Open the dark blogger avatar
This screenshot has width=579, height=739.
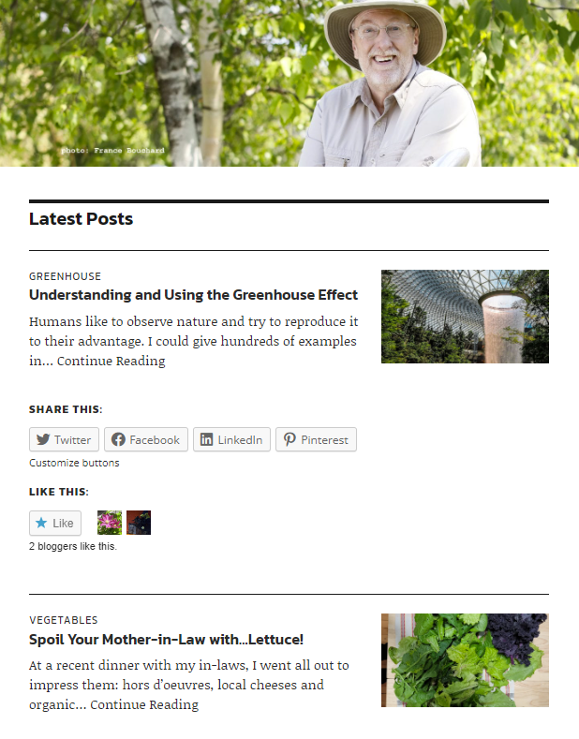(x=139, y=523)
